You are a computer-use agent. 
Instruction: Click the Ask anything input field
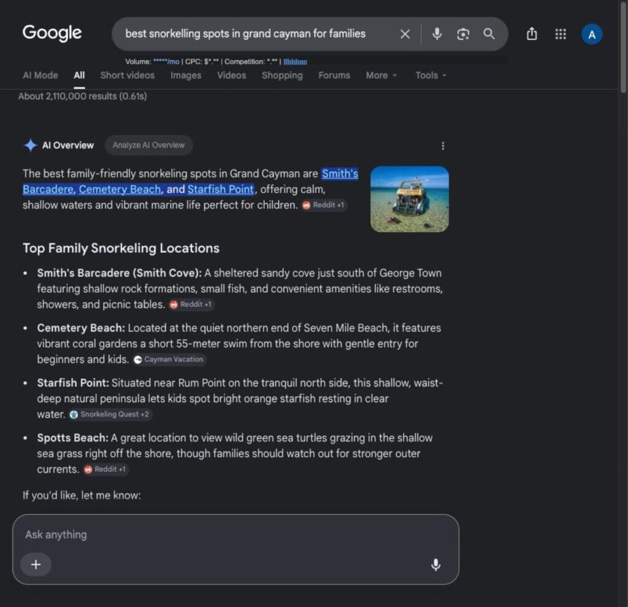(x=235, y=535)
